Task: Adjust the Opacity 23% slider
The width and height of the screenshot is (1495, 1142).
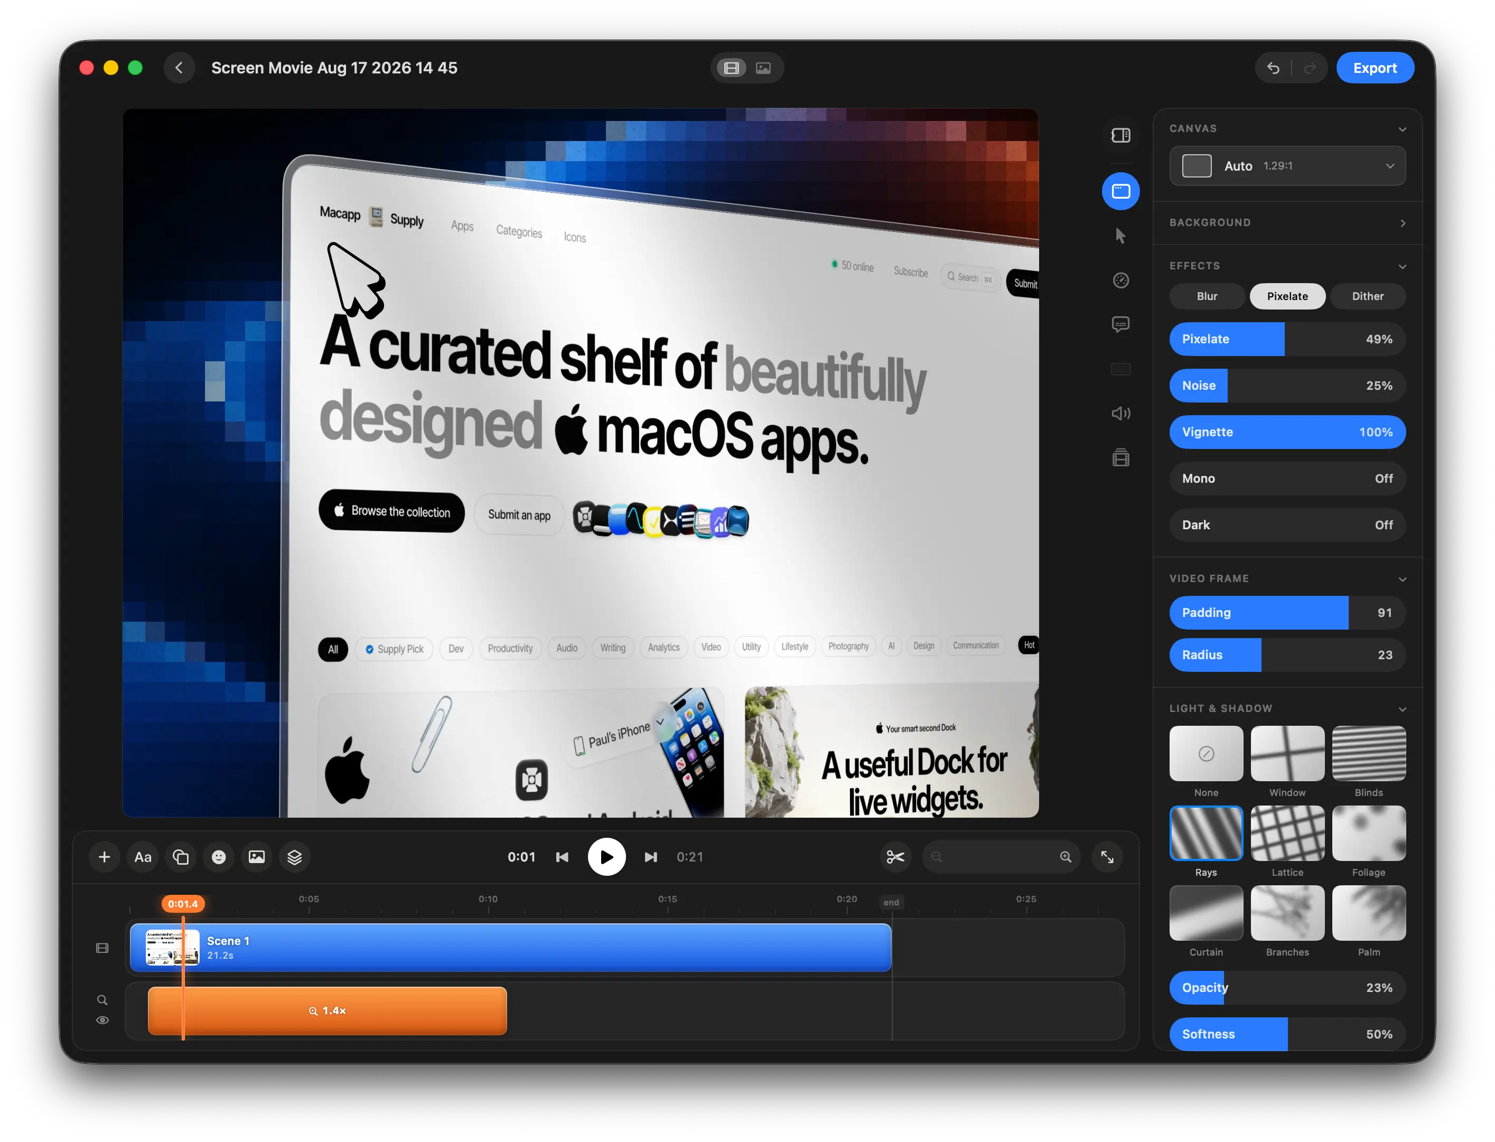Action: (1287, 988)
